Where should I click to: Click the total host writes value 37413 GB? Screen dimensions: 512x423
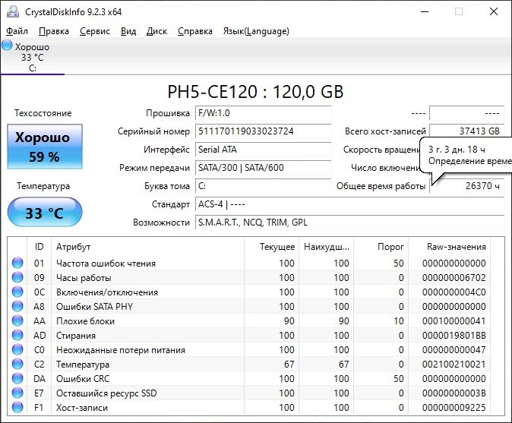pos(467,131)
